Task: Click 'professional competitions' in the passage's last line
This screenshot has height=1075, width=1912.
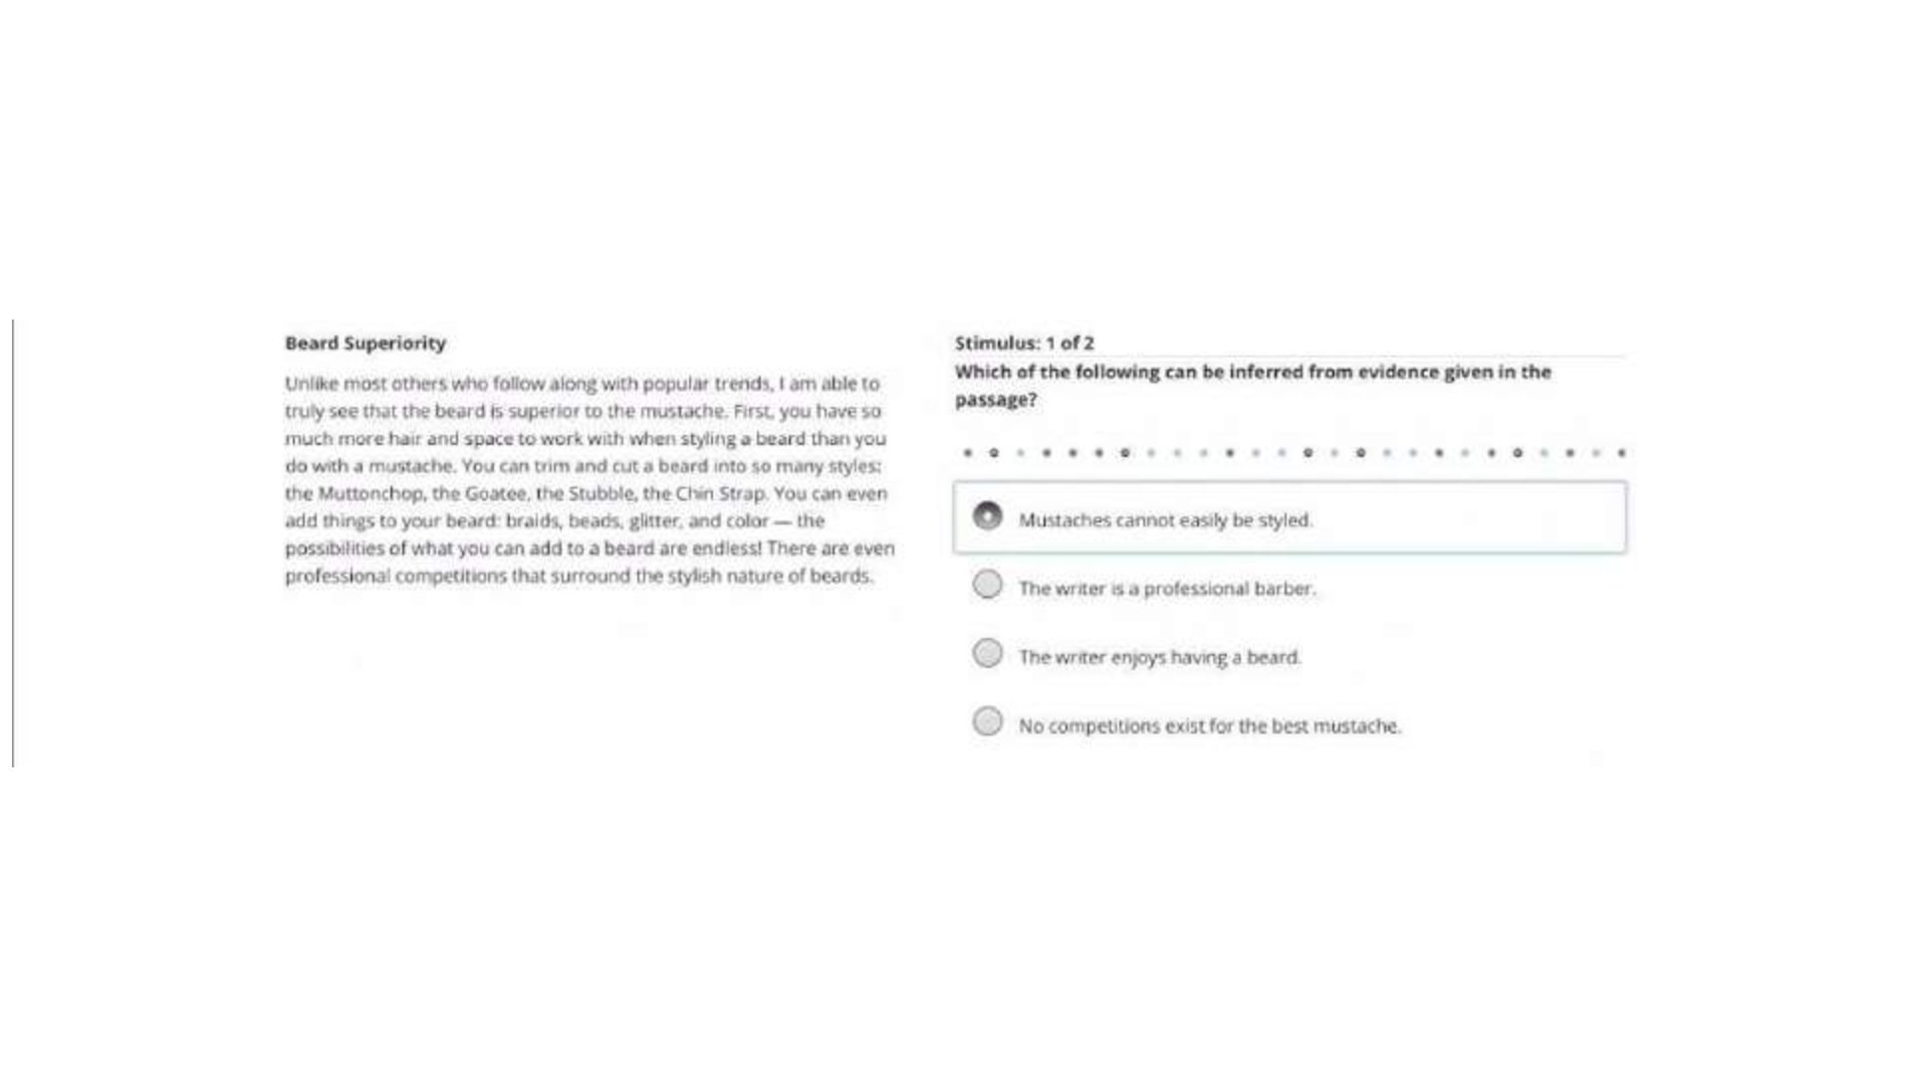Action: click(395, 575)
